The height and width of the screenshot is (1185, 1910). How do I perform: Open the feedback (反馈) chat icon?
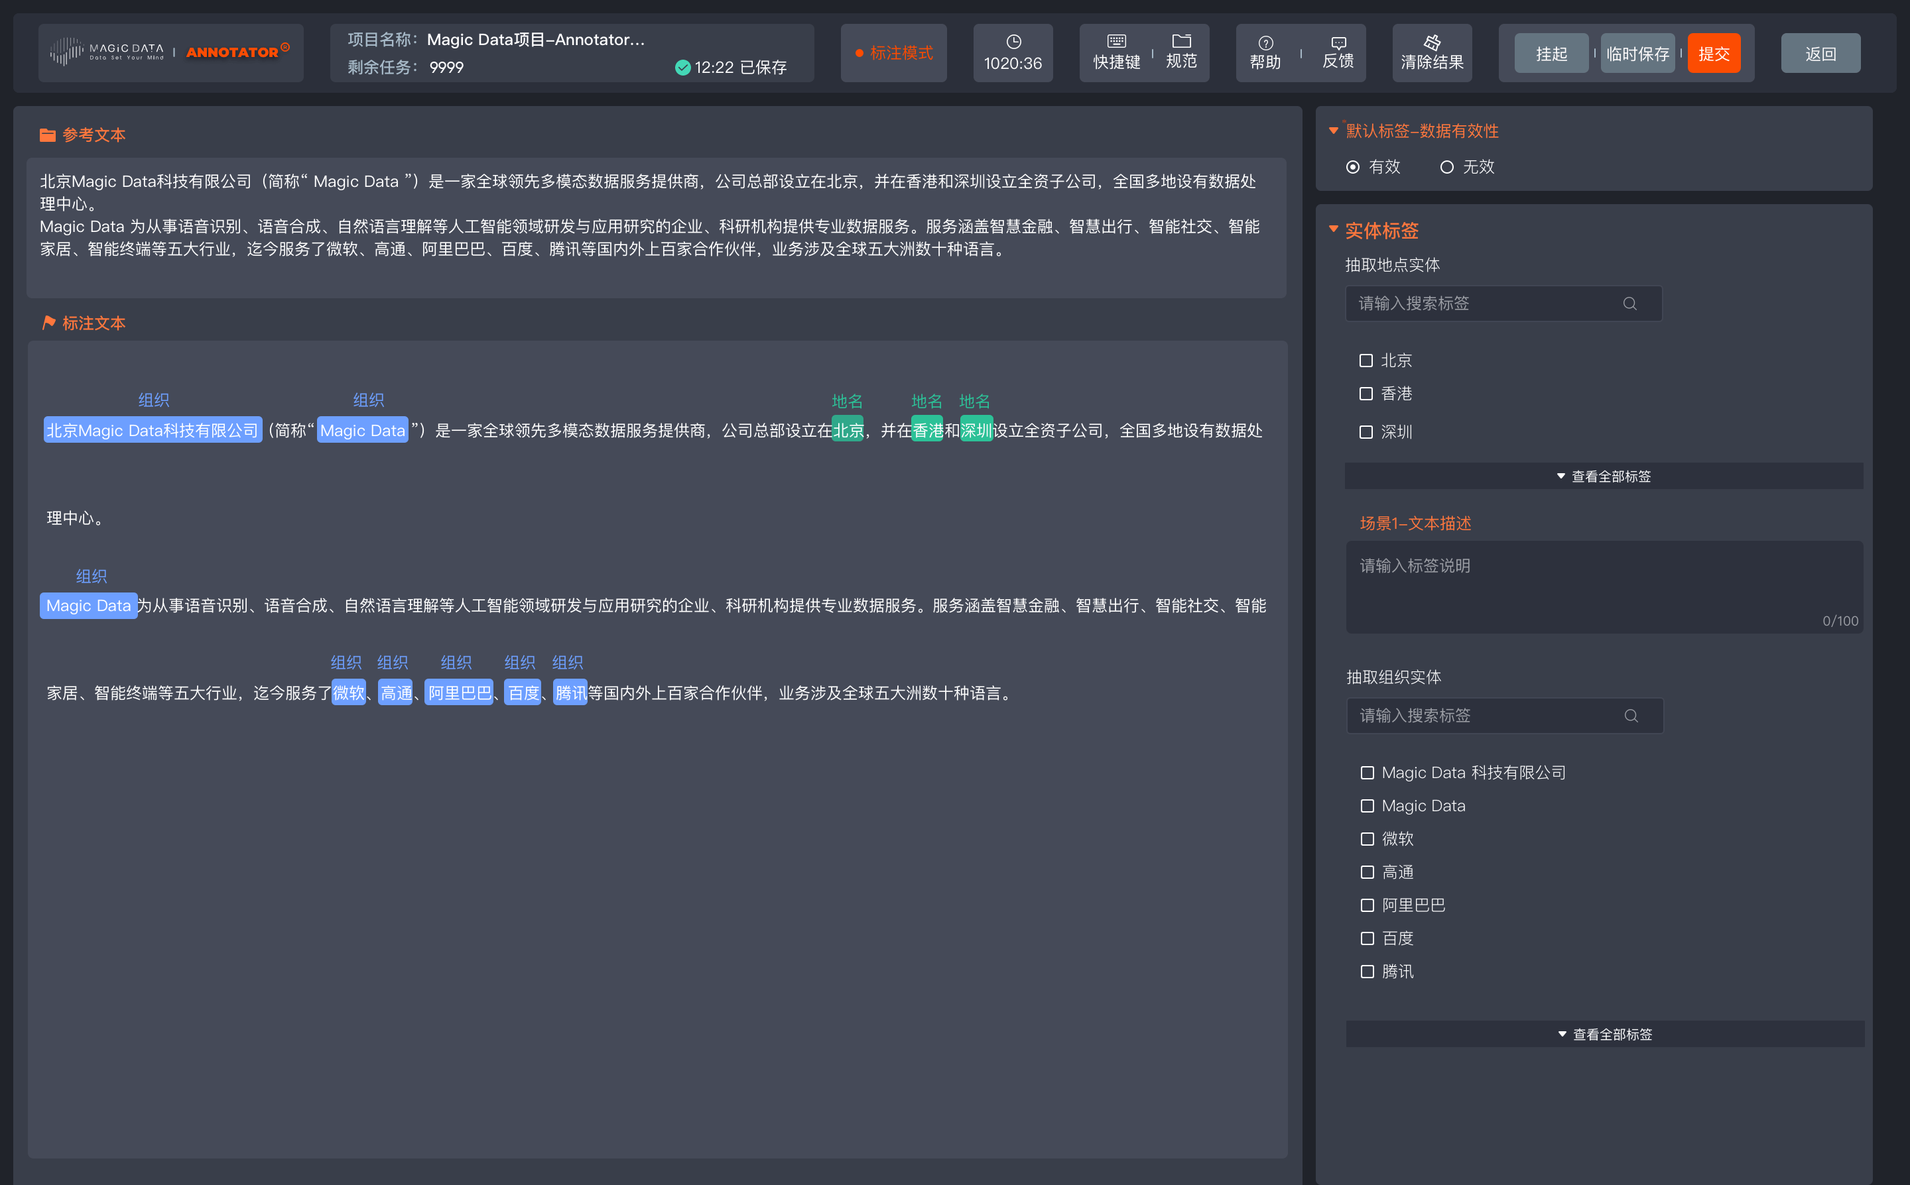pyautogui.click(x=1338, y=43)
